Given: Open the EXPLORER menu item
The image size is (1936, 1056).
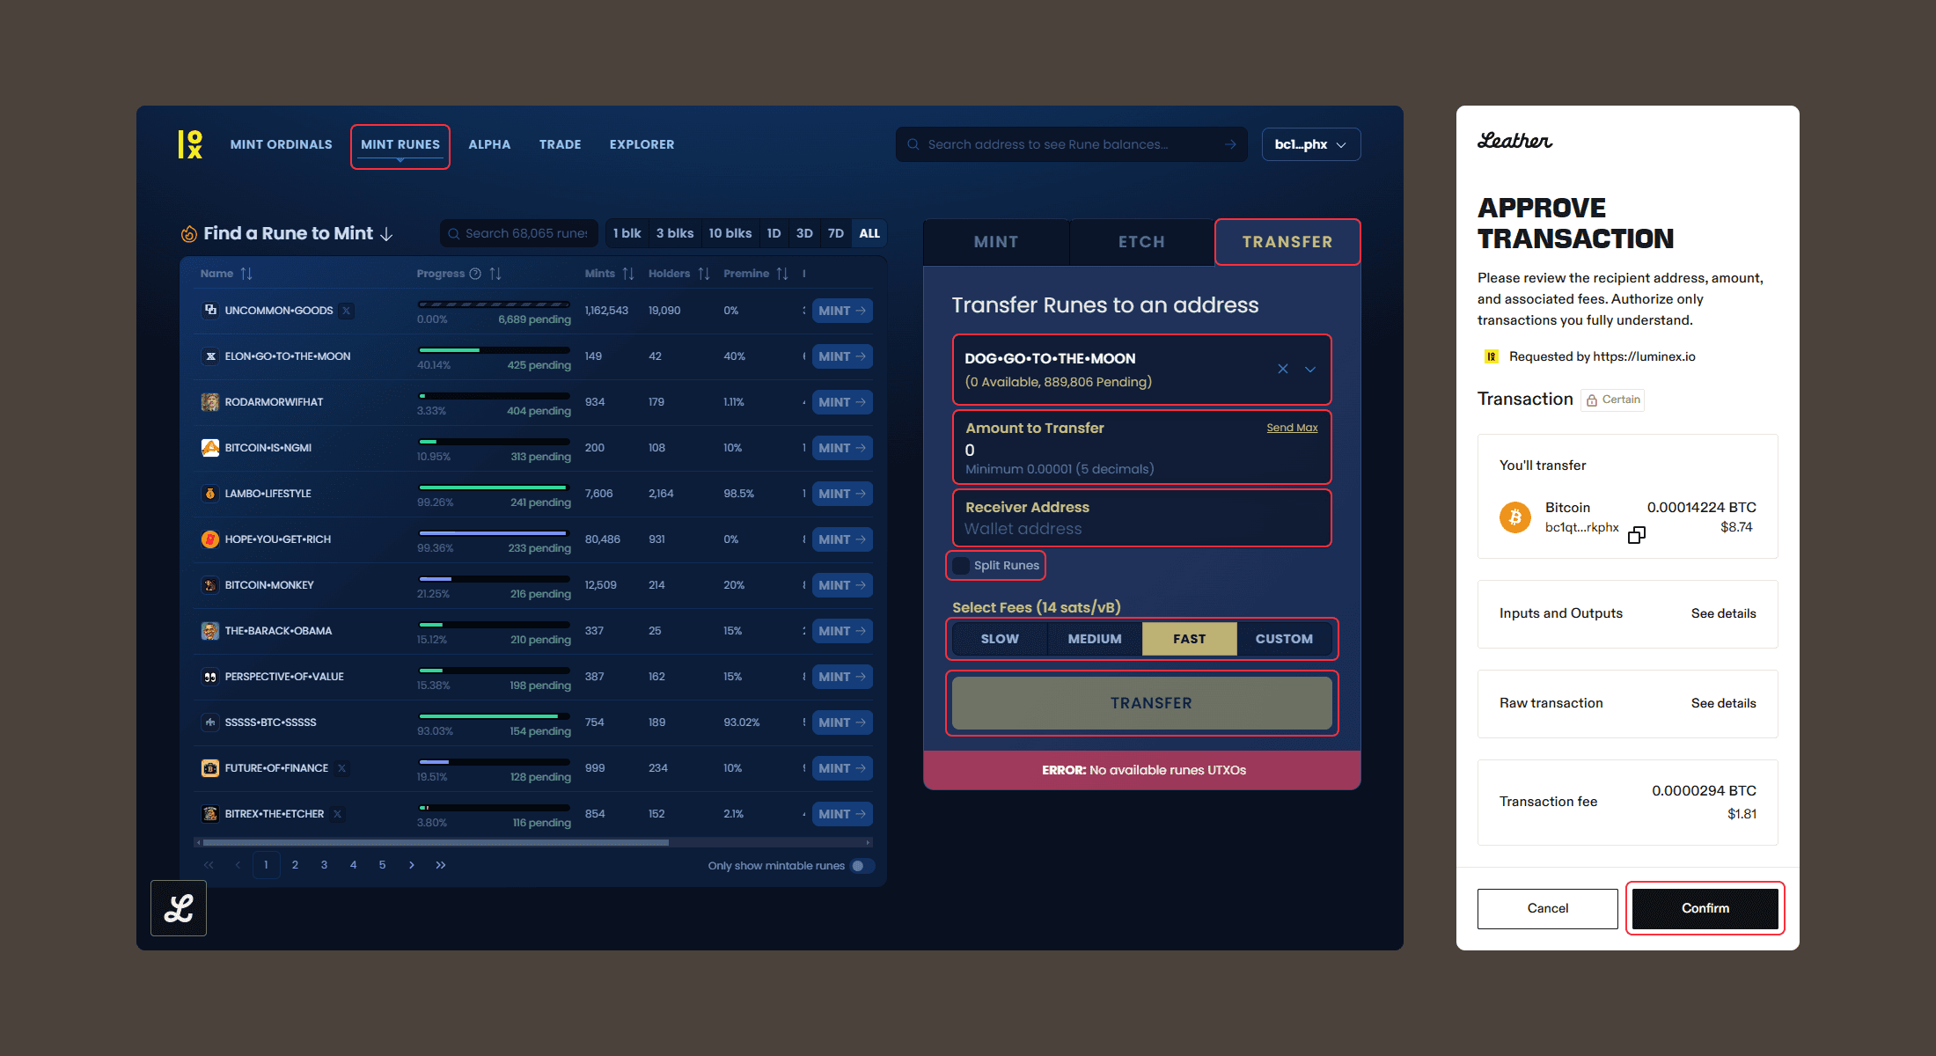Looking at the screenshot, I should tap(642, 144).
